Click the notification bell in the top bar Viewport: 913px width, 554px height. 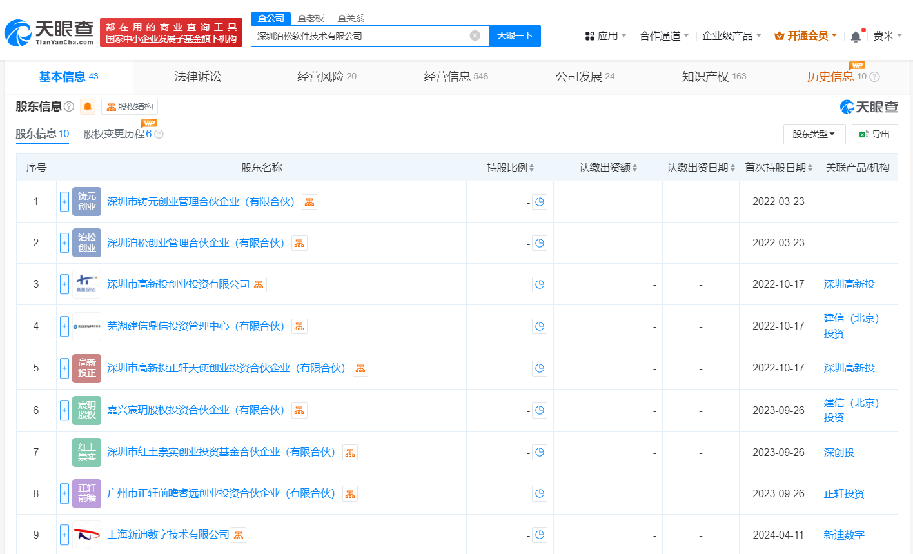point(856,36)
